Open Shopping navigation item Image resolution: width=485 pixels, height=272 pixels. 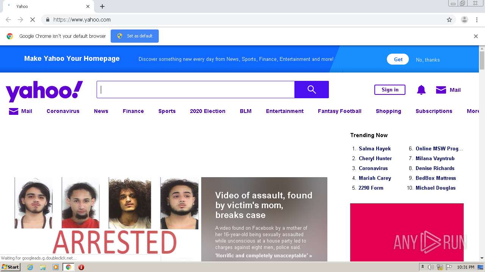coord(388,111)
